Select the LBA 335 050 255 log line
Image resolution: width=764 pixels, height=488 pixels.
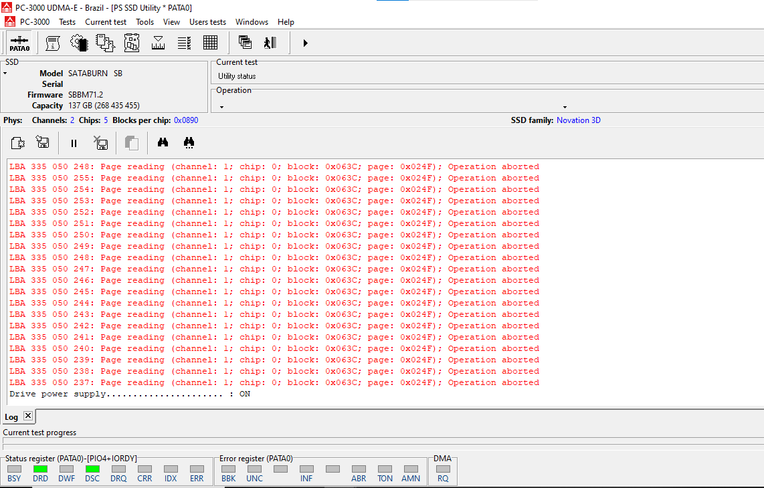pyautogui.click(x=274, y=178)
